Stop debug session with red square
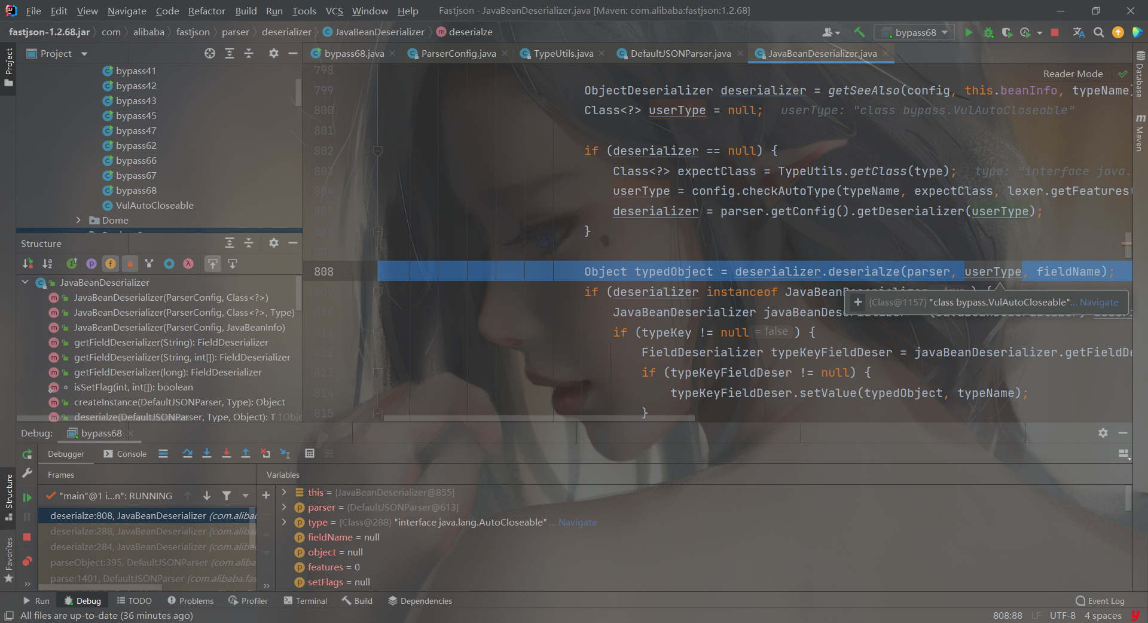The image size is (1148, 623). 27,537
